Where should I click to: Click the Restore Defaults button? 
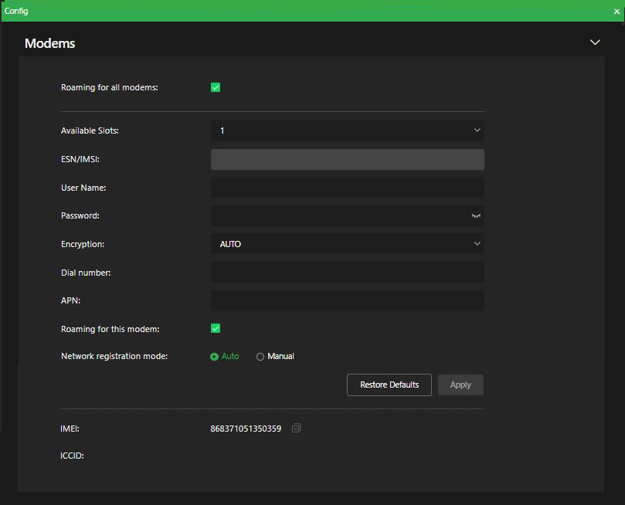coord(389,385)
